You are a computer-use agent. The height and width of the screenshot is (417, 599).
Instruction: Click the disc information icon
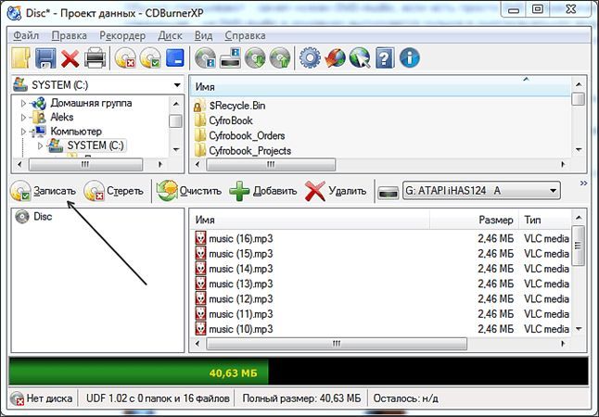pyautogui.click(x=205, y=58)
